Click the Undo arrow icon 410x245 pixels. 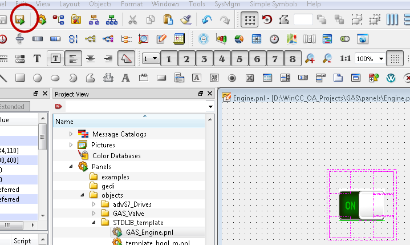coord(206,20)
